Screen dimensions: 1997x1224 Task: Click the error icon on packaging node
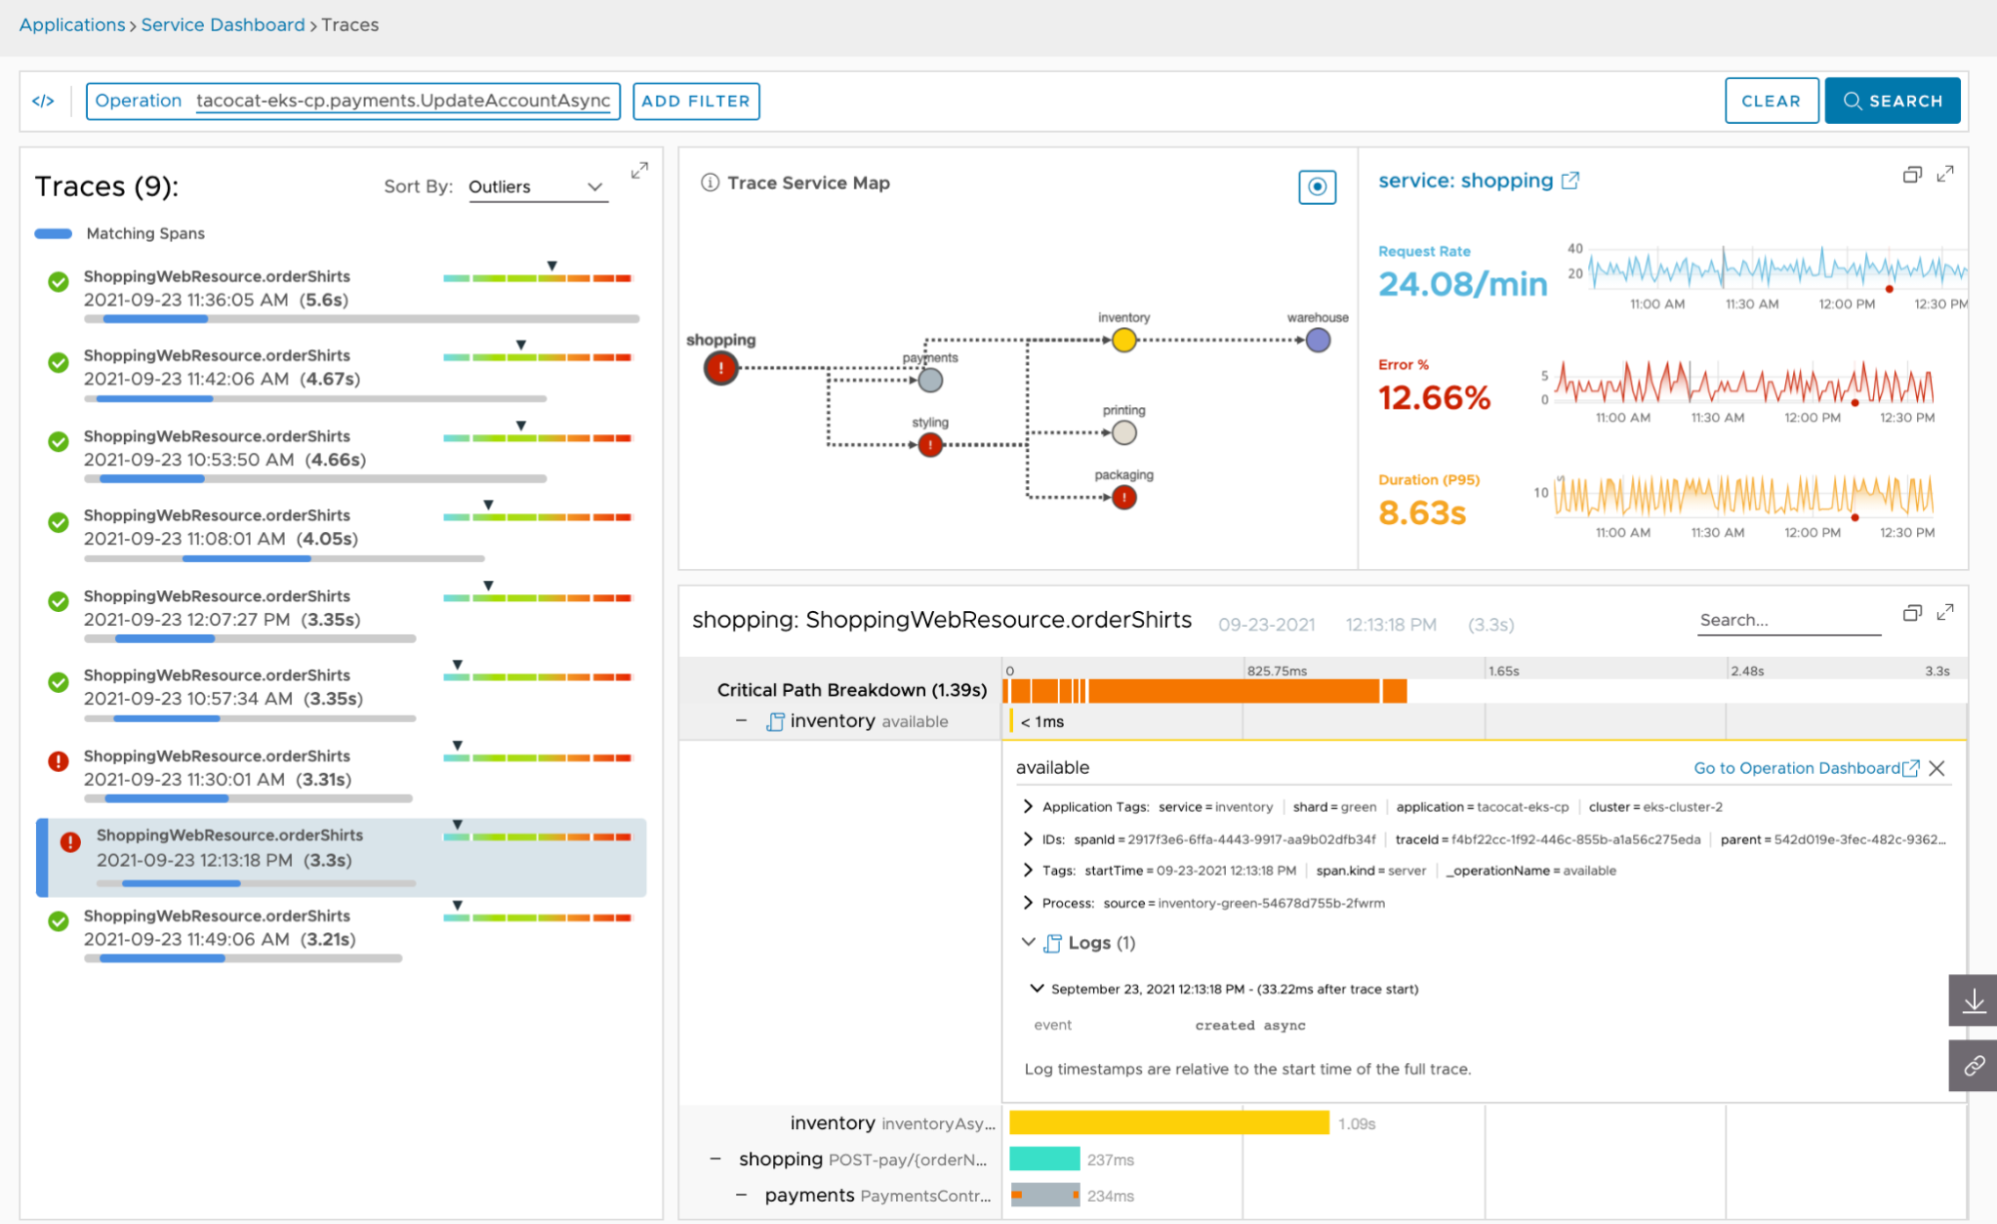1123,496
